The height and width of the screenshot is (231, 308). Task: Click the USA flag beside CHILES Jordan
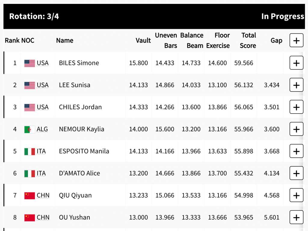pos(29,107)
